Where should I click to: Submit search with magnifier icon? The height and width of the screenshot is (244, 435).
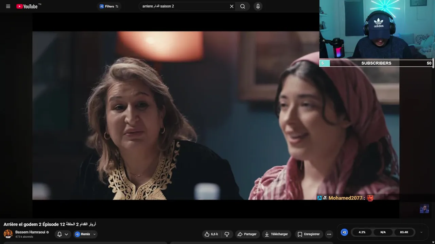243,6
